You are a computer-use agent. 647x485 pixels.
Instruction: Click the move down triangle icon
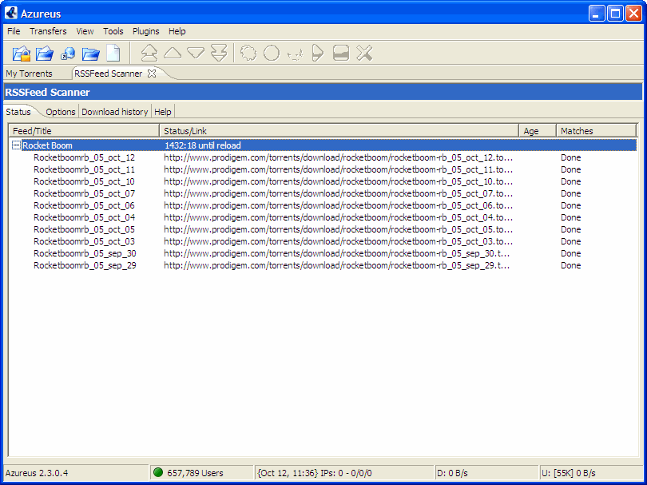(196, 53)
